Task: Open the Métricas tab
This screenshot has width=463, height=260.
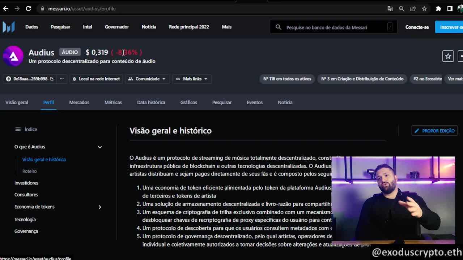Action: coord(113,102)
